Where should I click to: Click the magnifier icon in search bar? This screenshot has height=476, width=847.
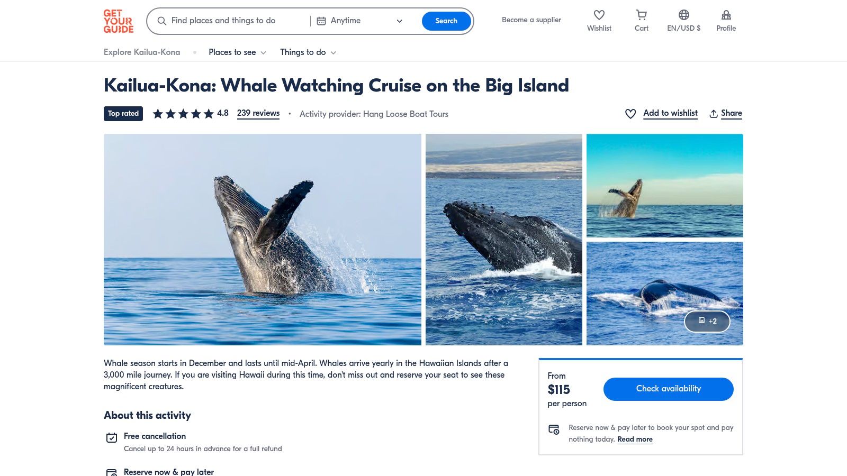162,21
